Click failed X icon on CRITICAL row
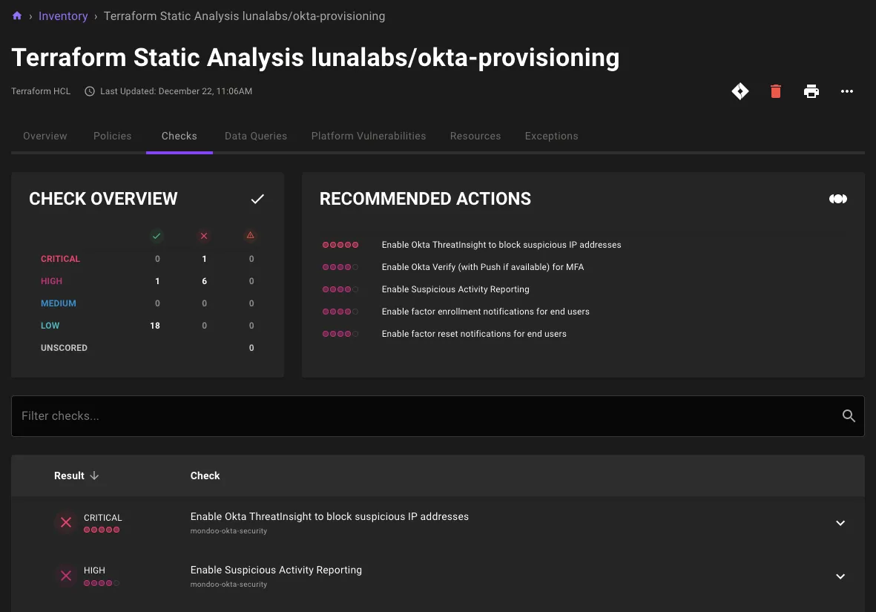The width and height of the screenshot is (876, 612). pos(66,522)
